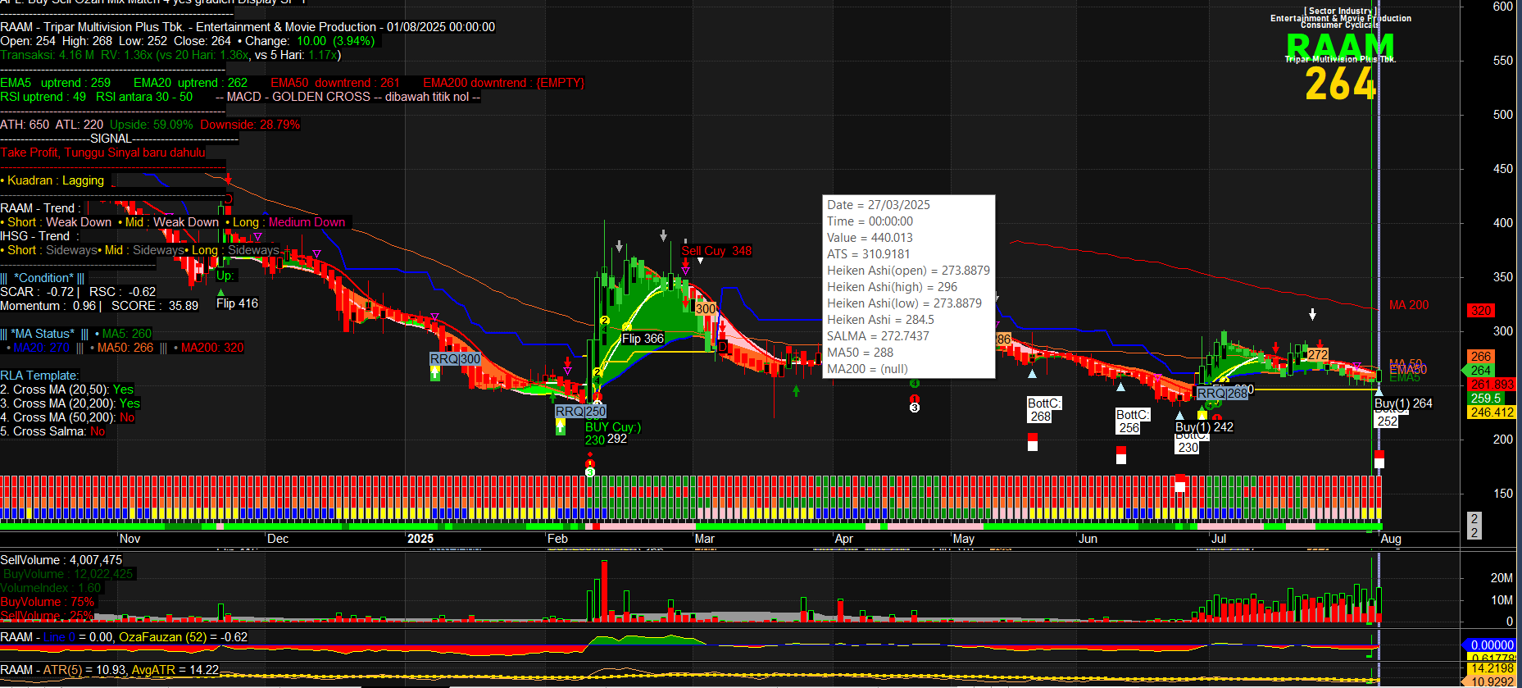The width and height of the screenshot is (1522, 688).
Task: Click the white circle 3 marker below tooltip
Action: 915,408
